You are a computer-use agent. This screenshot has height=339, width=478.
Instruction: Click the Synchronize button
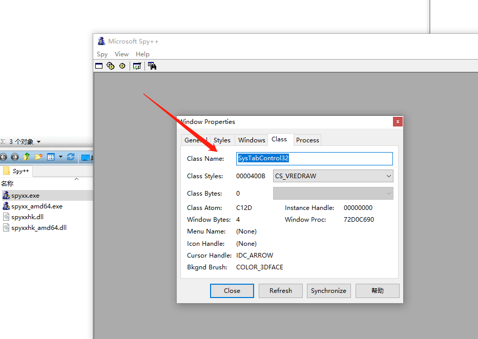click(x=328, y=290)
